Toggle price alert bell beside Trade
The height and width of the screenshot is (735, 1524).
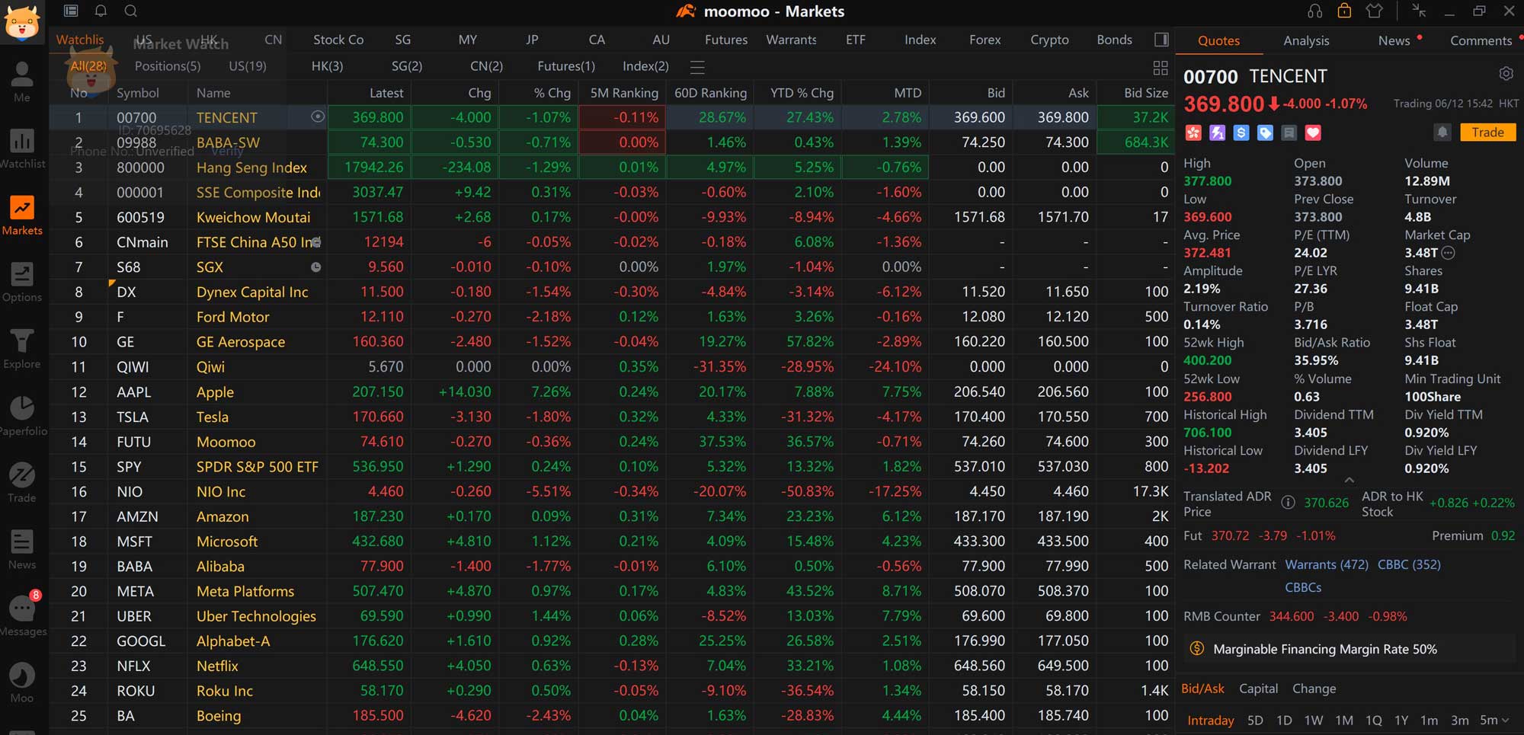[1442, 132]
